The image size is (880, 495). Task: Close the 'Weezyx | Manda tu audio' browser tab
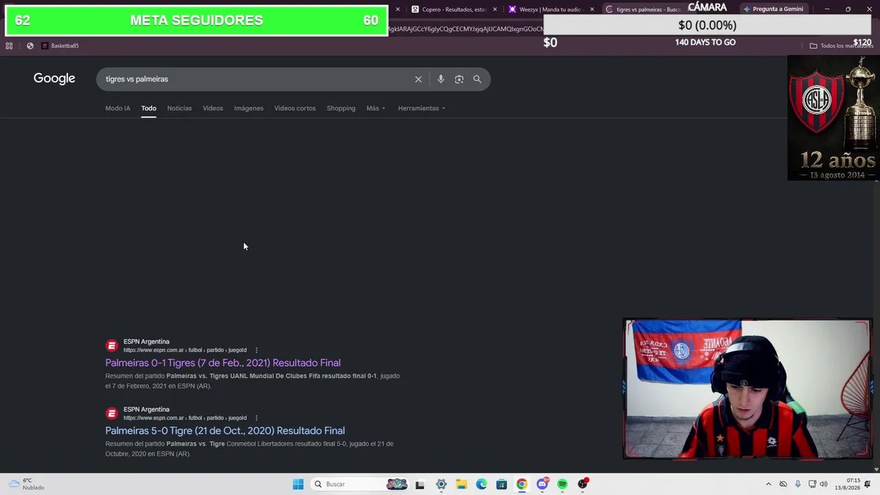coord(592,10)
